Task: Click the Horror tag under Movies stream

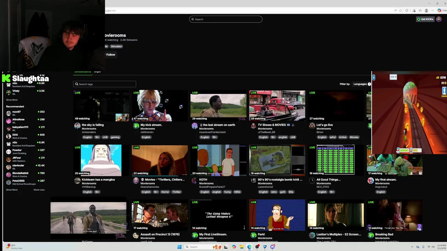Action: click(x=165, y=192)
